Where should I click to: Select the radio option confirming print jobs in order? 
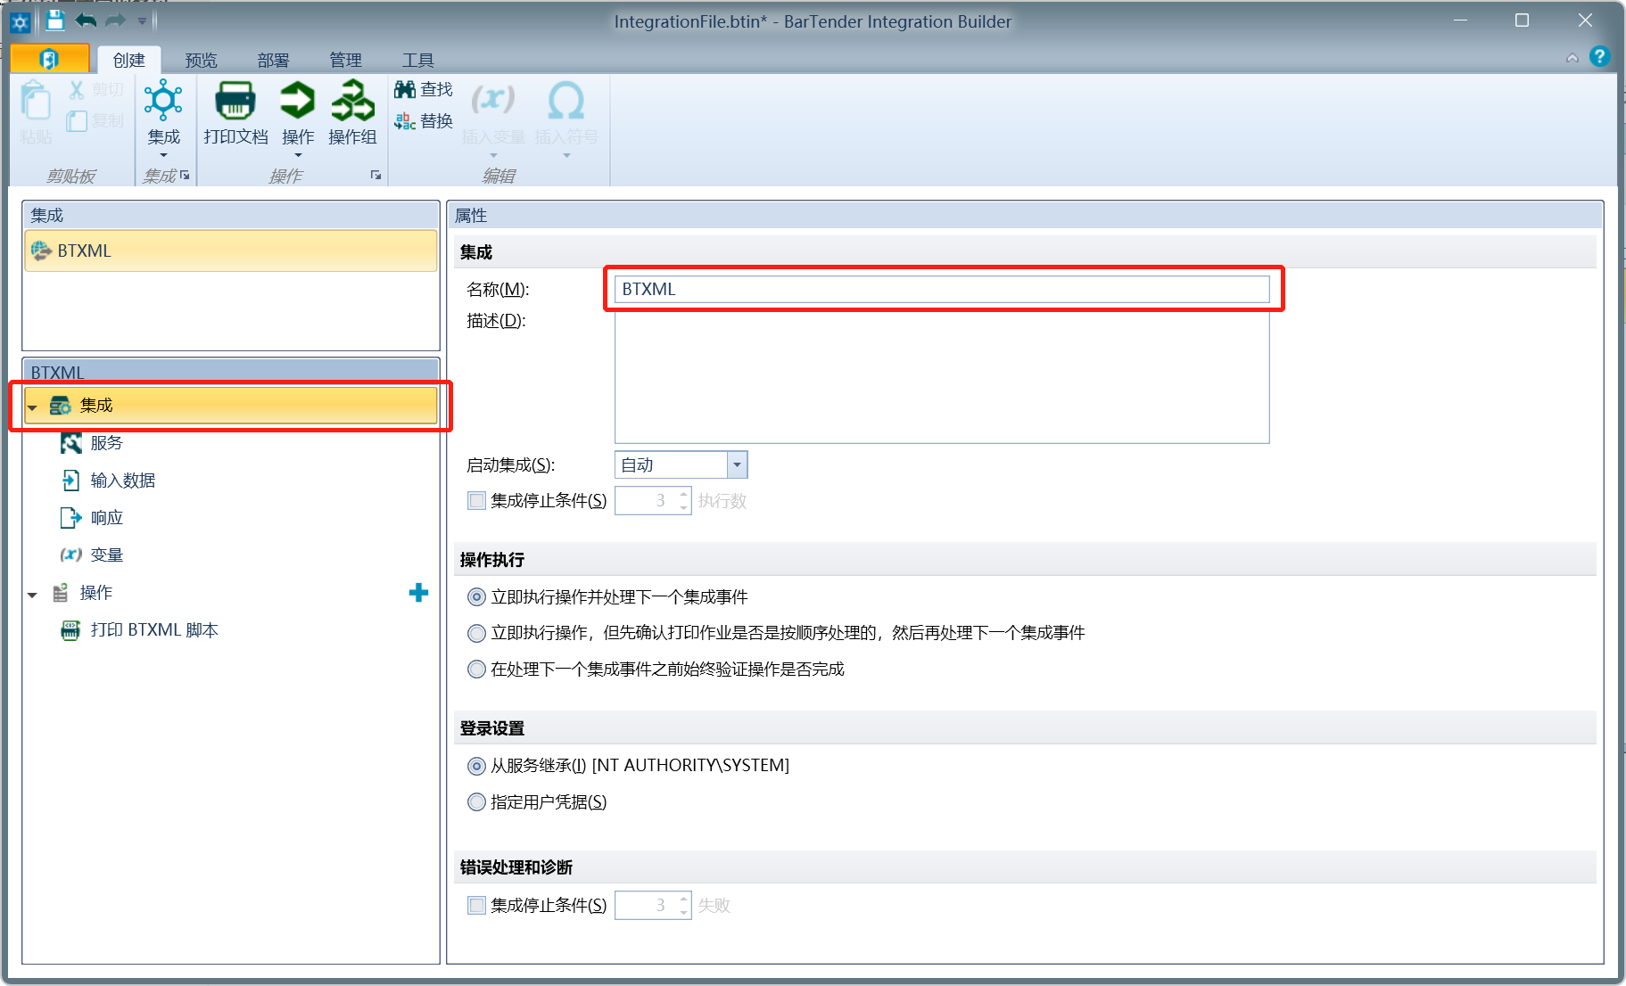477,633
